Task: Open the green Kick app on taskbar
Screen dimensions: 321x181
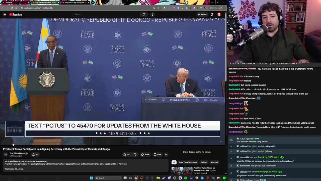Action: pos(224,178)
